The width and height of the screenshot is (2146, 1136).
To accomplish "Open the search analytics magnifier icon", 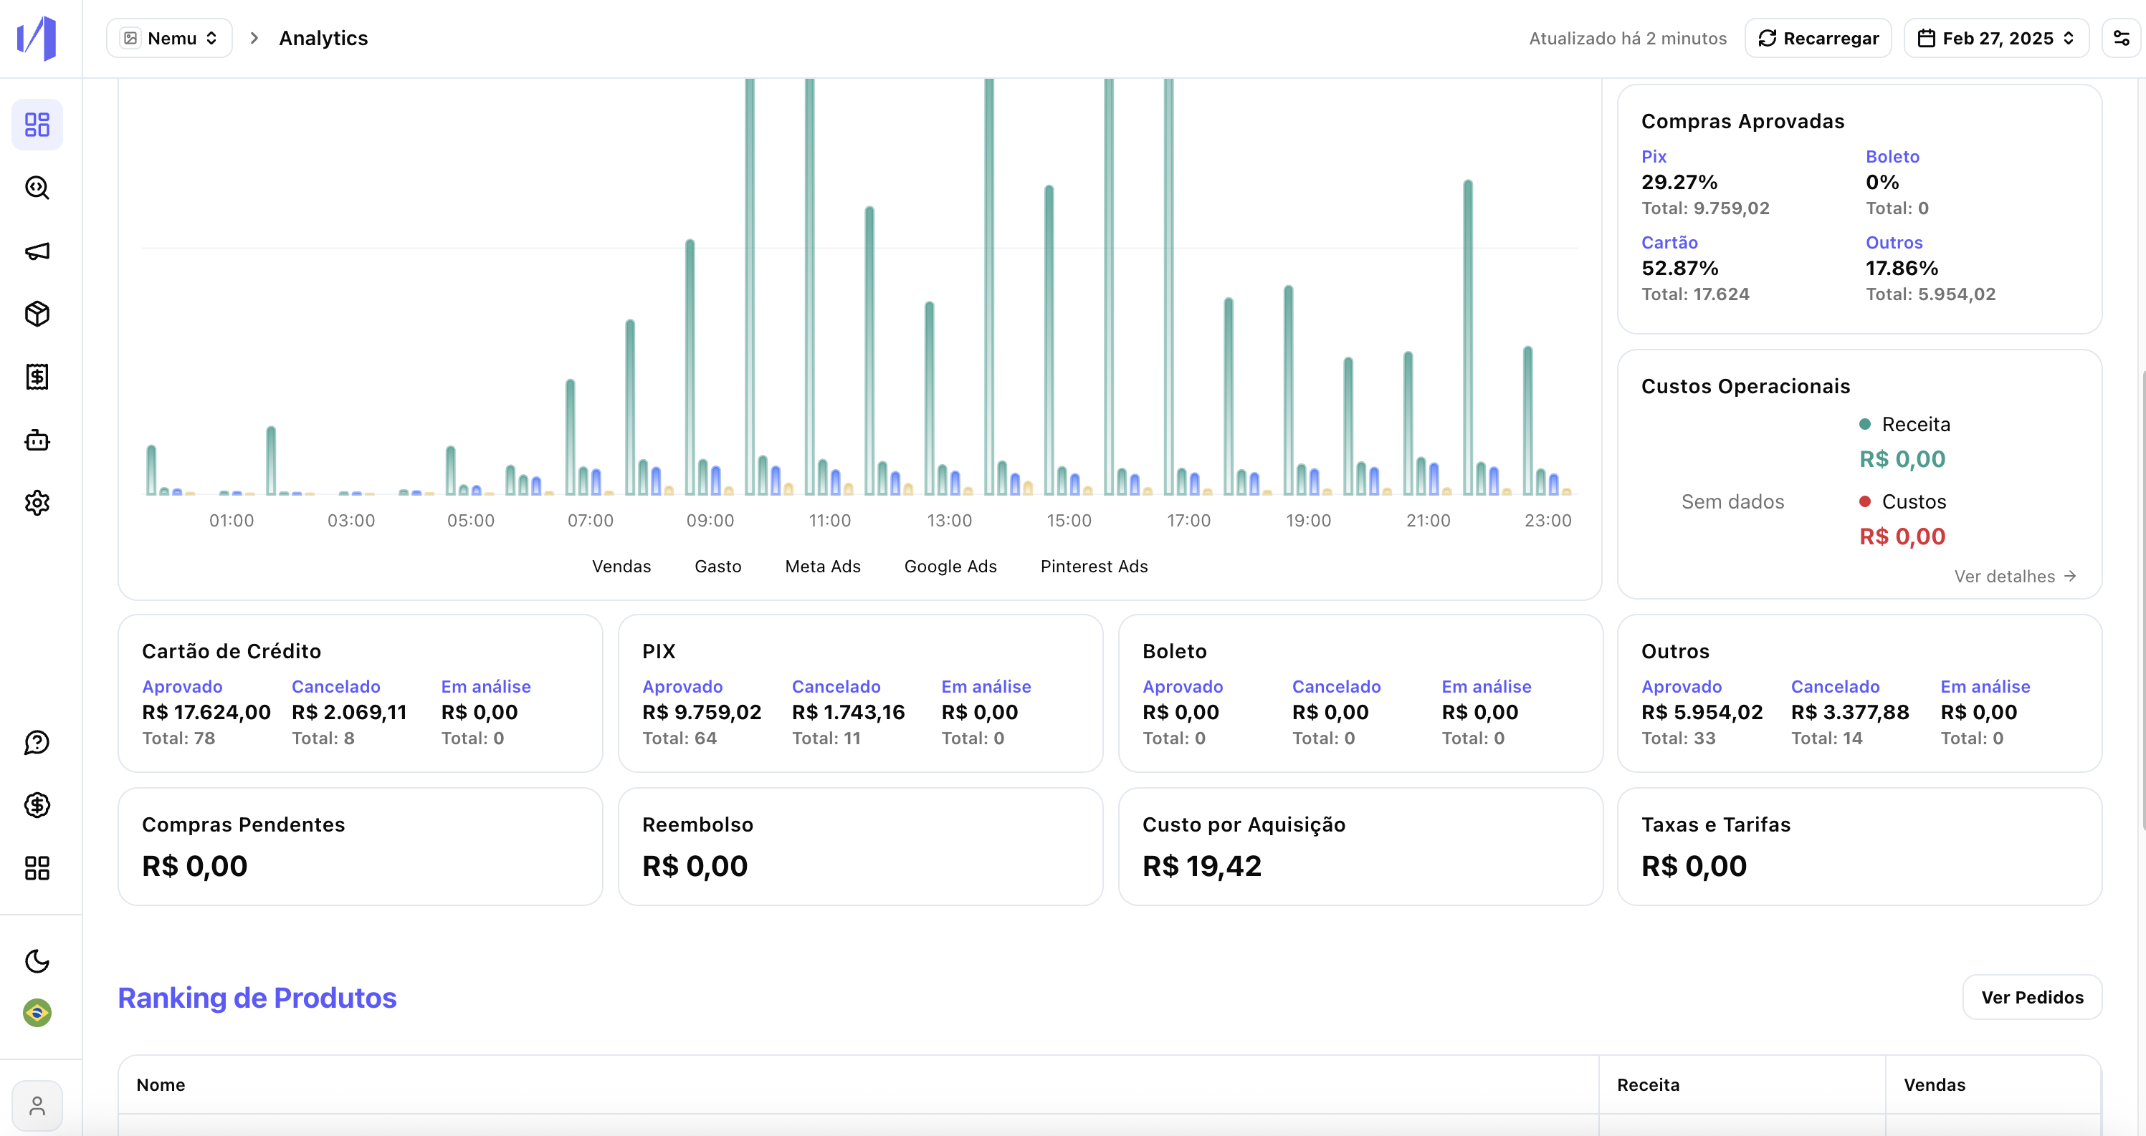I will tap(37, 188).
